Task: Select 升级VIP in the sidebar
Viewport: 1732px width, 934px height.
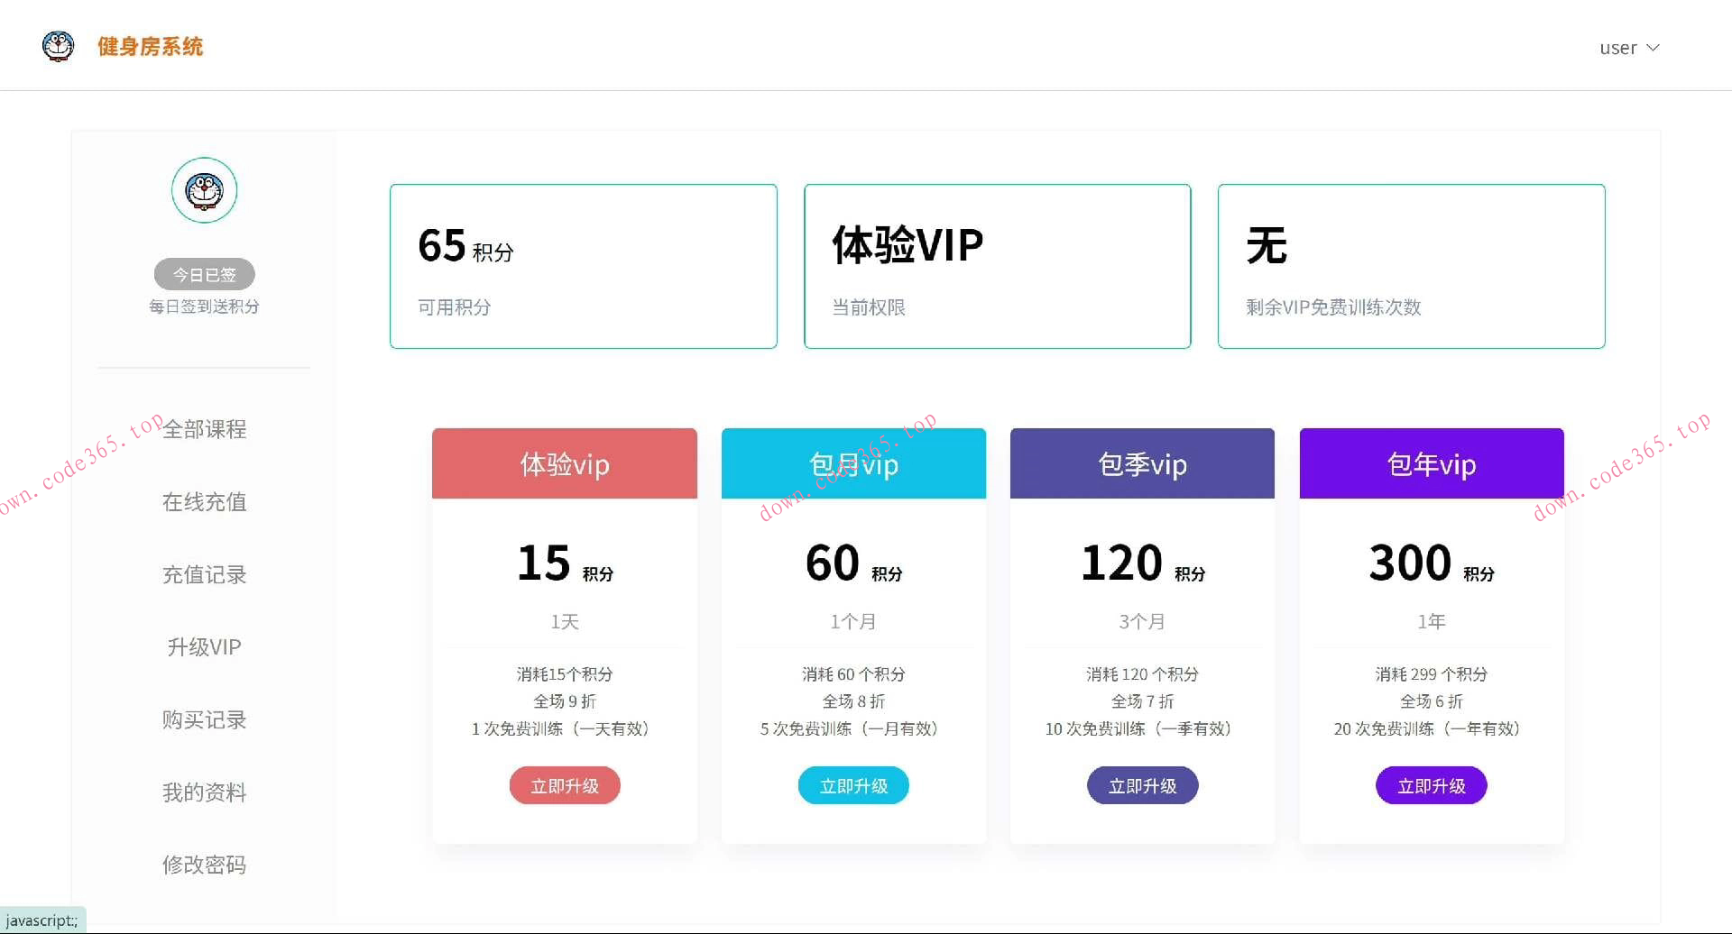Action: tap(204, 646)
